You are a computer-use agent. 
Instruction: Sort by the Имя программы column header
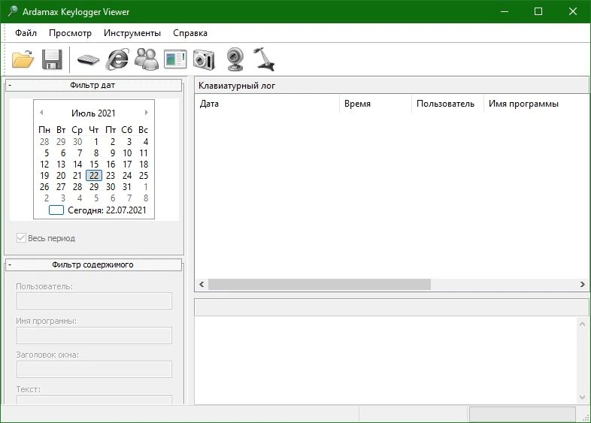(x=536, y=104)
